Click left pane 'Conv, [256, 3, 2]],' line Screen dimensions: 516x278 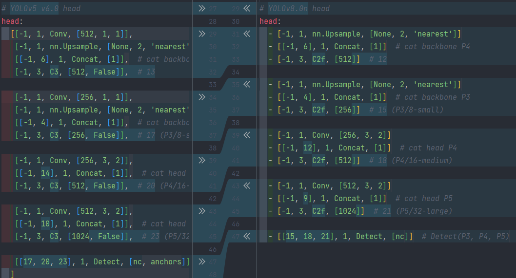pos(74,160)
